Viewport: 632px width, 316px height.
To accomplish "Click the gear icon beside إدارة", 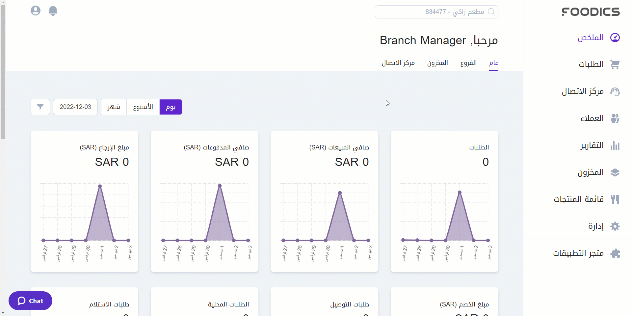I will [615, 226].
